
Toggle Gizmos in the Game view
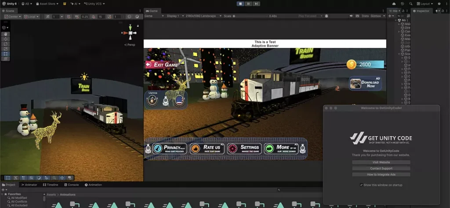376,16
